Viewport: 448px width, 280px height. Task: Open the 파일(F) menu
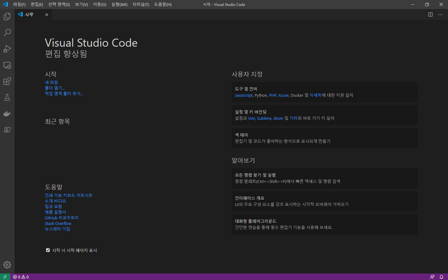tap(19, 4)
